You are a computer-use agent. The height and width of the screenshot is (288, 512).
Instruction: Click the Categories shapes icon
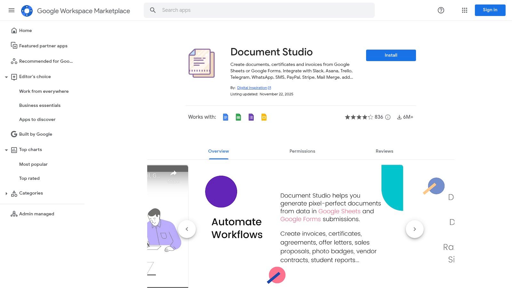click(x=14, y=193)
